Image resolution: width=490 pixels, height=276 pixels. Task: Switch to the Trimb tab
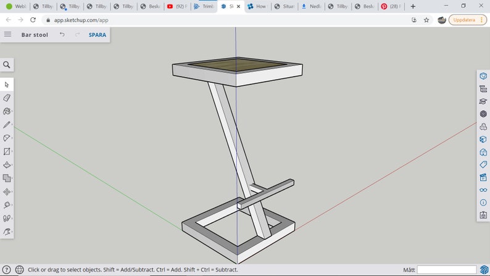click(x=204, y=6)
